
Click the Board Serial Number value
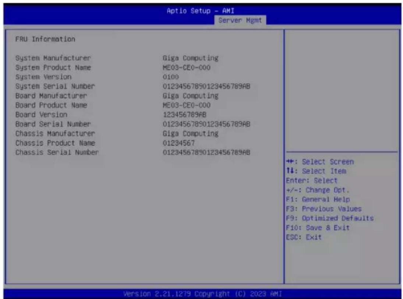coord(206,124)
